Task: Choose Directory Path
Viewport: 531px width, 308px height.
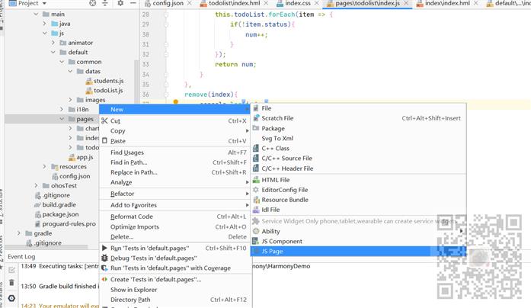Action: point(175,300)
